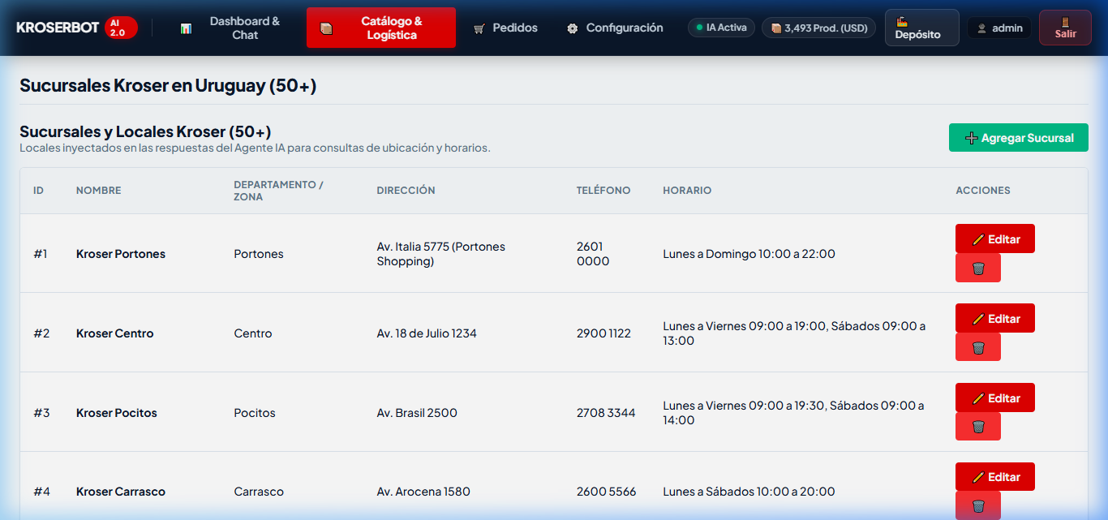Viewport: 1108px width, 520px height.
Task: Click the address Av. 18 de Julio 1234
Action: coord(427,333)
